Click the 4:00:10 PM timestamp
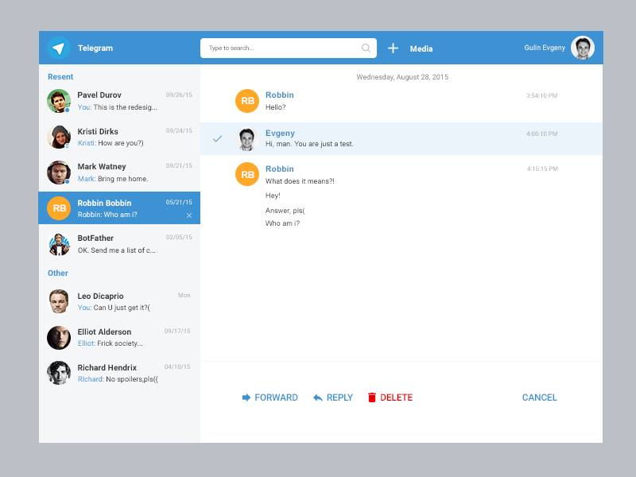 click(542, 134)
